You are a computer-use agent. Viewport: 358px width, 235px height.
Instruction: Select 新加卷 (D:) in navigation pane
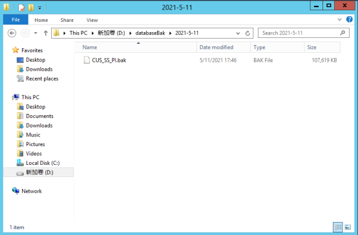pyautogui.click(x=39, y=172)
